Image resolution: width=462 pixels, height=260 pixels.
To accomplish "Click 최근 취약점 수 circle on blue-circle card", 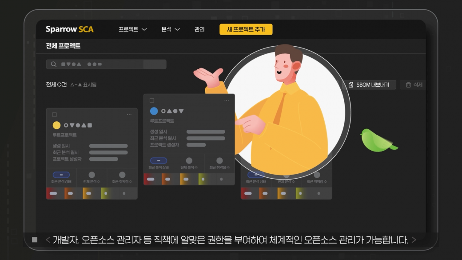I will (x=219, y=160).
